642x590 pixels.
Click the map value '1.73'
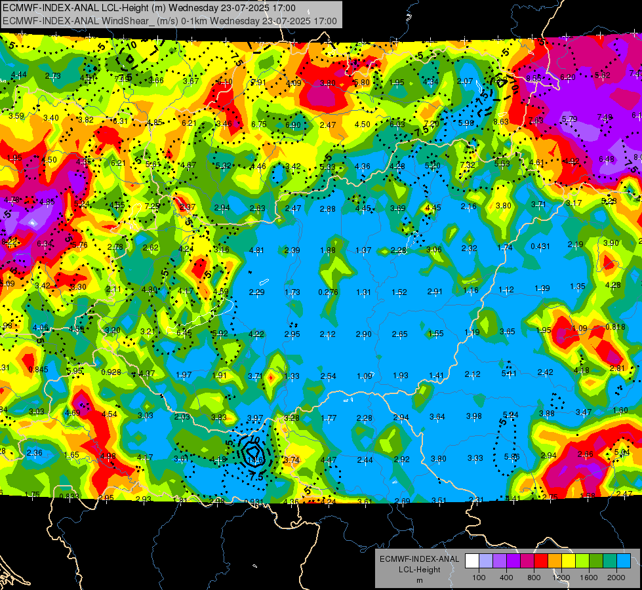click(x=292, y=292)
